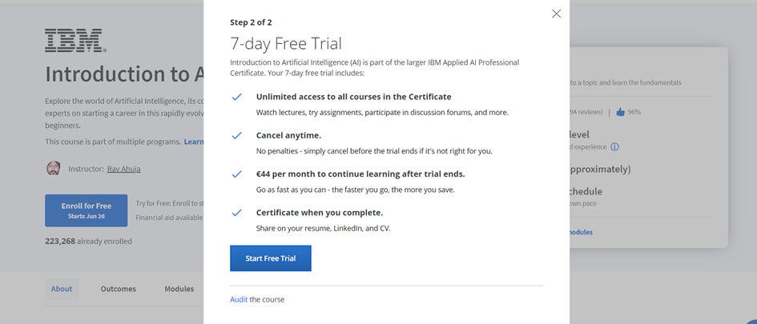Click the IBM logo
Viewport: 757px width, 324px height.
[x=75, y=41]
